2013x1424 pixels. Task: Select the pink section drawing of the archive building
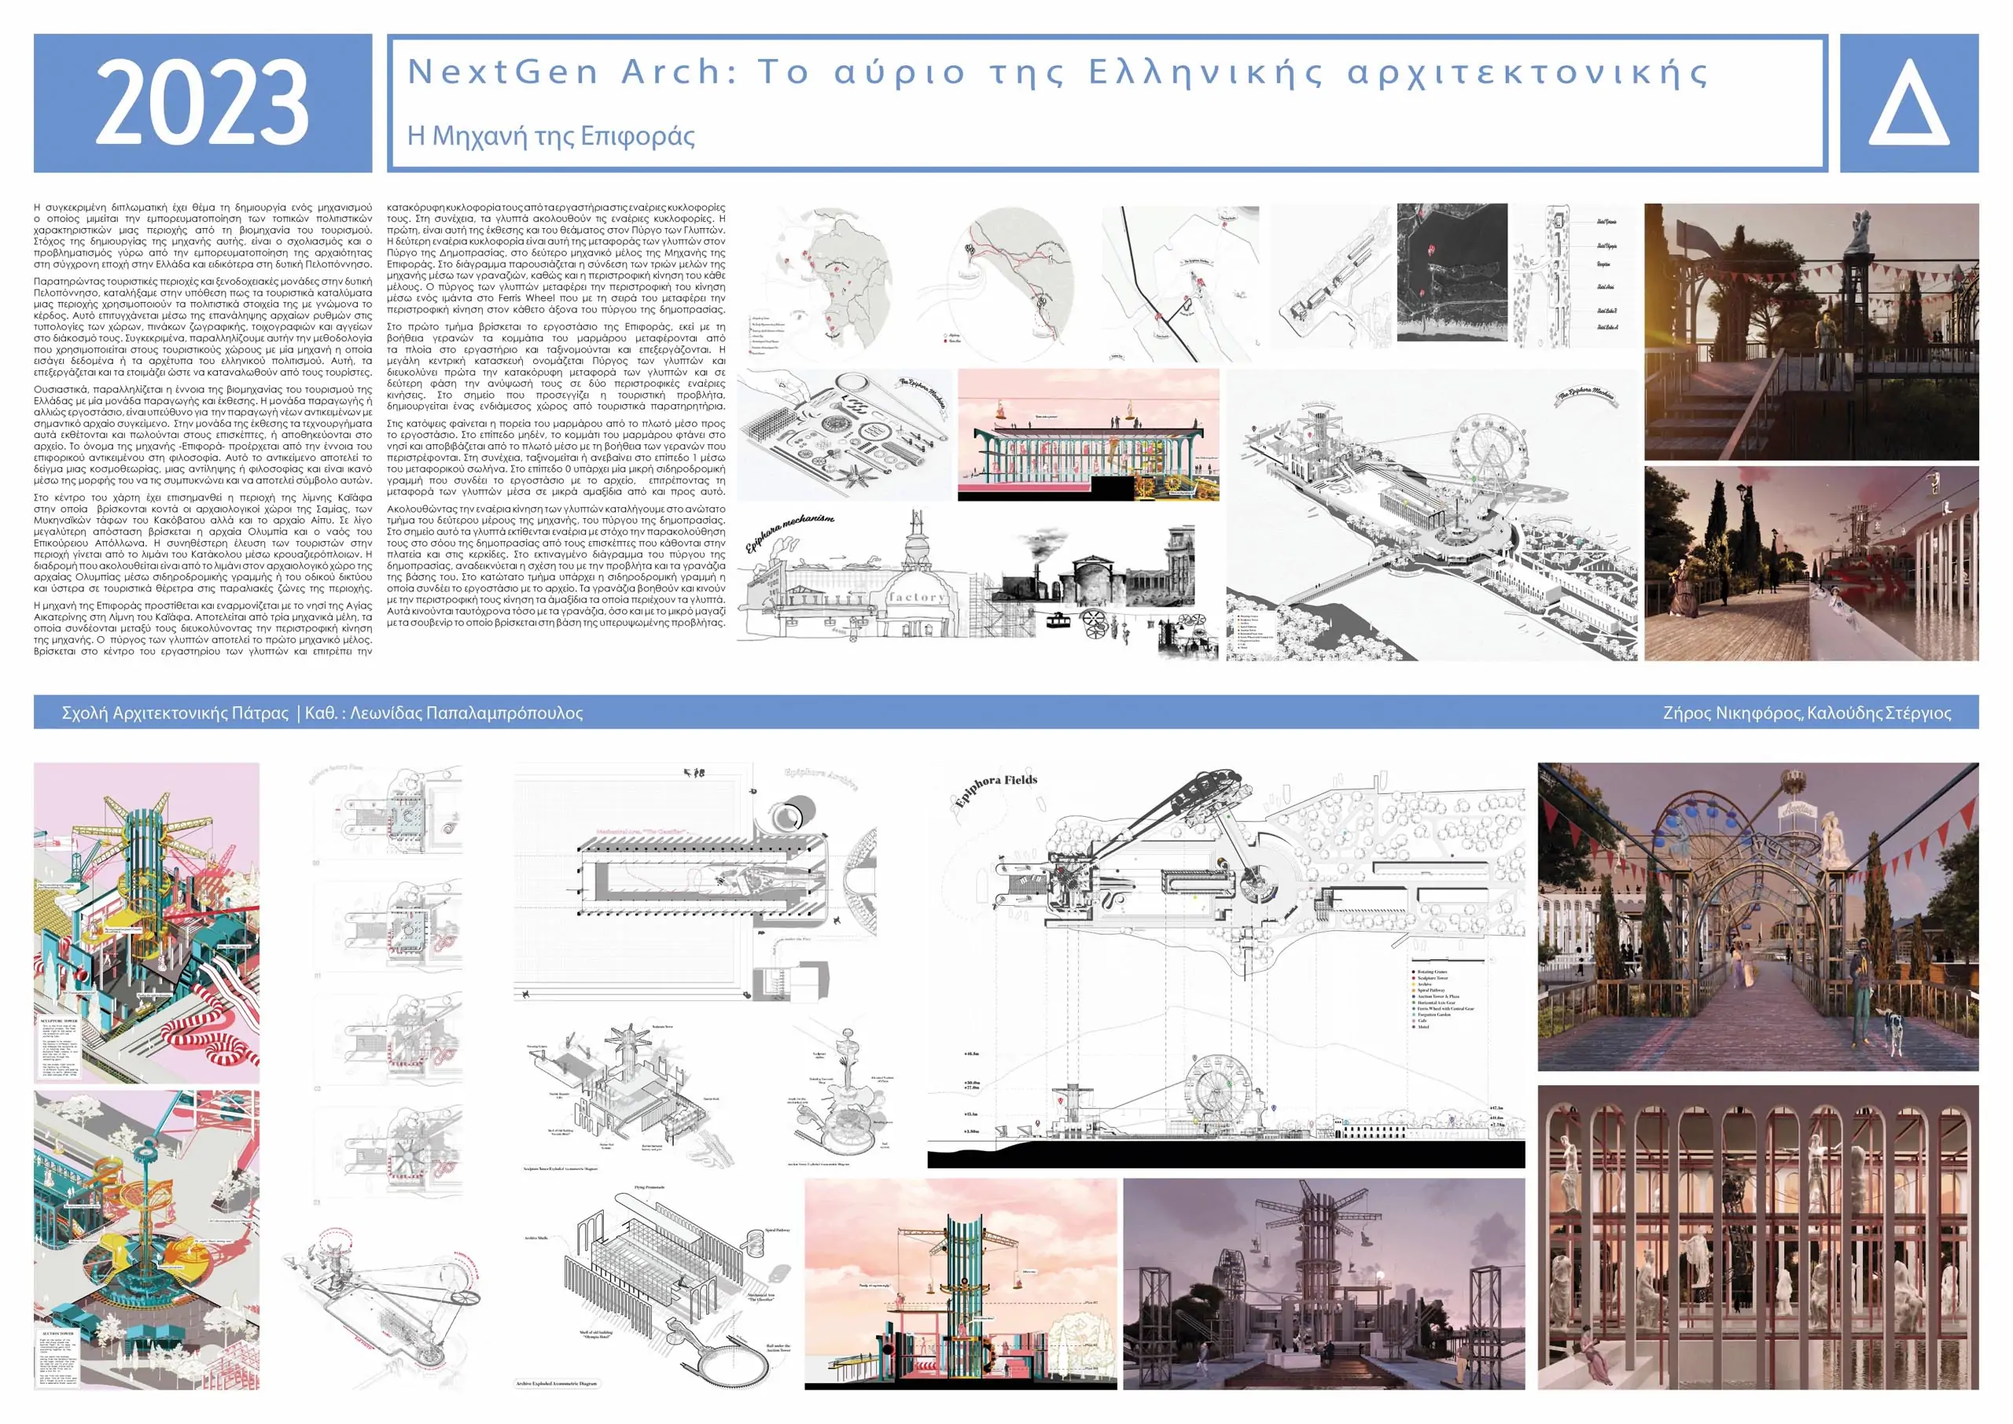pos(1088,435)
